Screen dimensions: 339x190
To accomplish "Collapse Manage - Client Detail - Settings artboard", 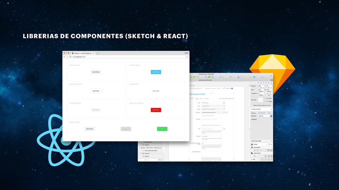I will 139,148.
